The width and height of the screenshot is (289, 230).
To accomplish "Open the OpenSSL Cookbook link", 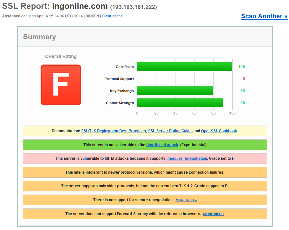I will [219, 131].
